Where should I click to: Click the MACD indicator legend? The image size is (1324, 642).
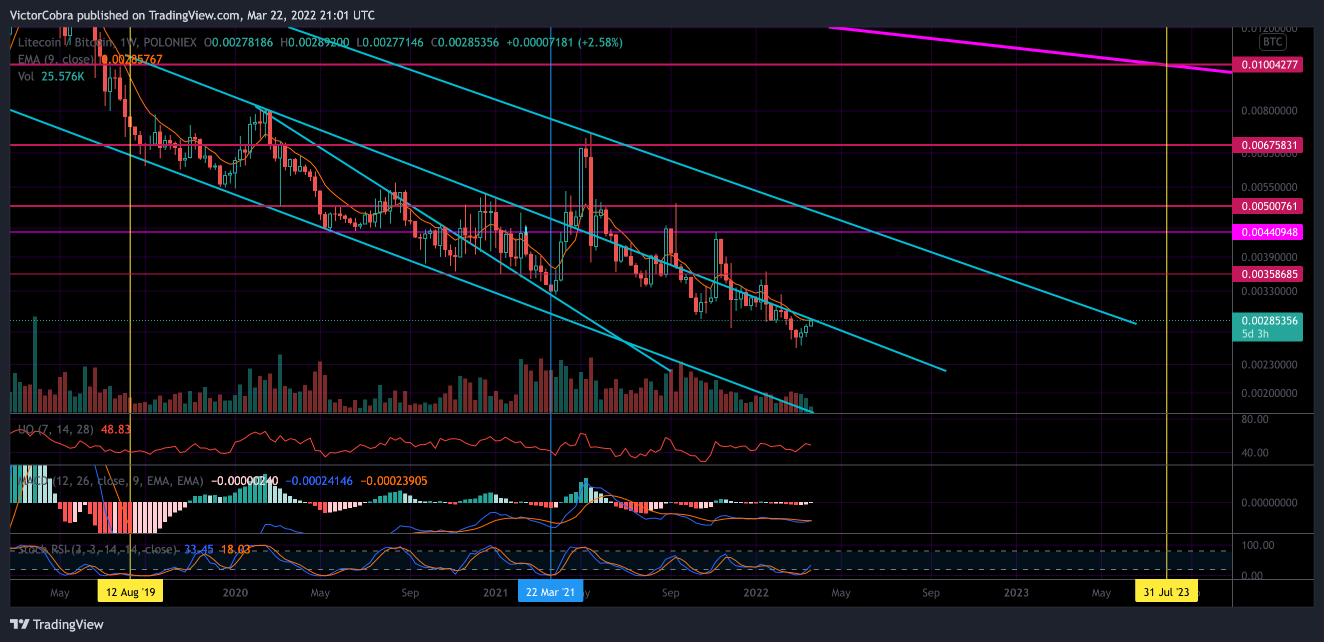pos(110,480)
